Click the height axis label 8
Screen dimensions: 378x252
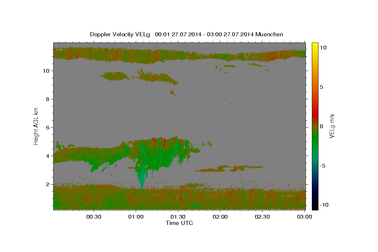click(x=48, y=99)
